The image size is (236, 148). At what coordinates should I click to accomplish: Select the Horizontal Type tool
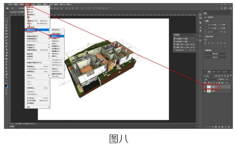coord(6,65)
